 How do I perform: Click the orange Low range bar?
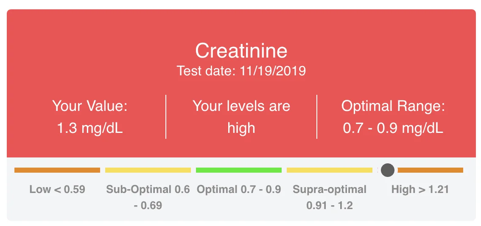[57, 170]
